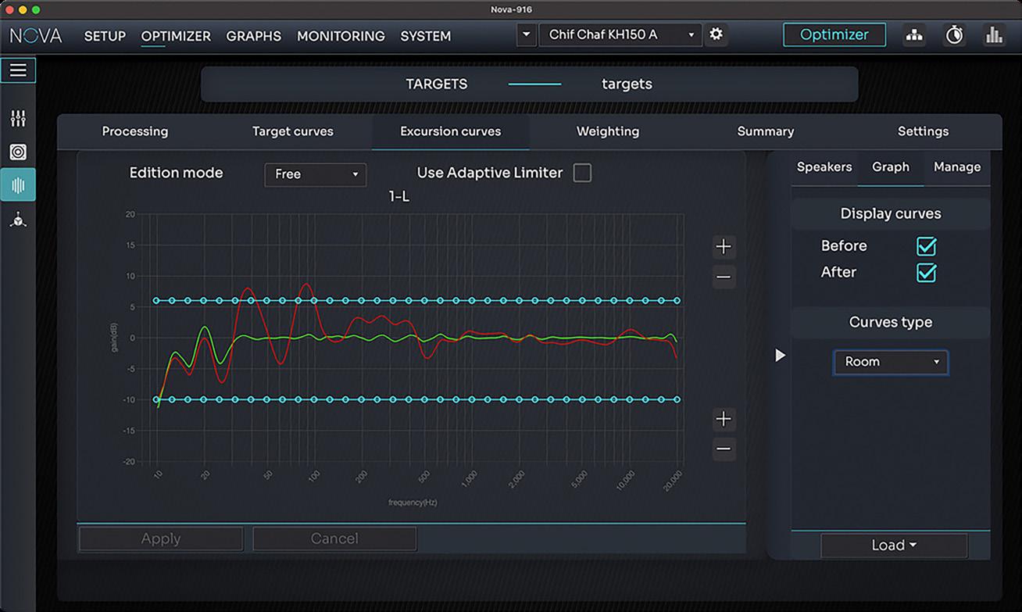Switch to the Weighting tab

click(608, 131)
